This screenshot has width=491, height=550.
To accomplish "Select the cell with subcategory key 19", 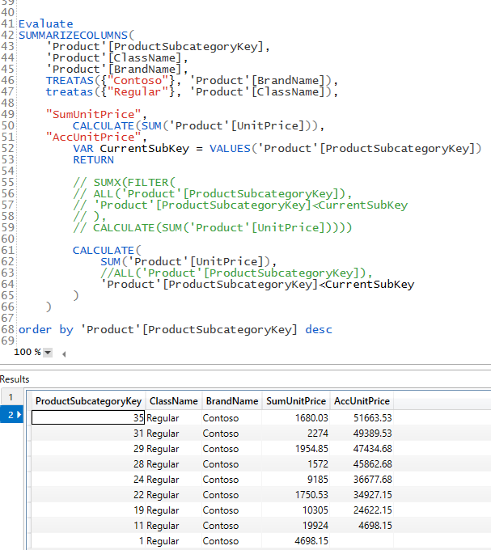I will 88,510.
